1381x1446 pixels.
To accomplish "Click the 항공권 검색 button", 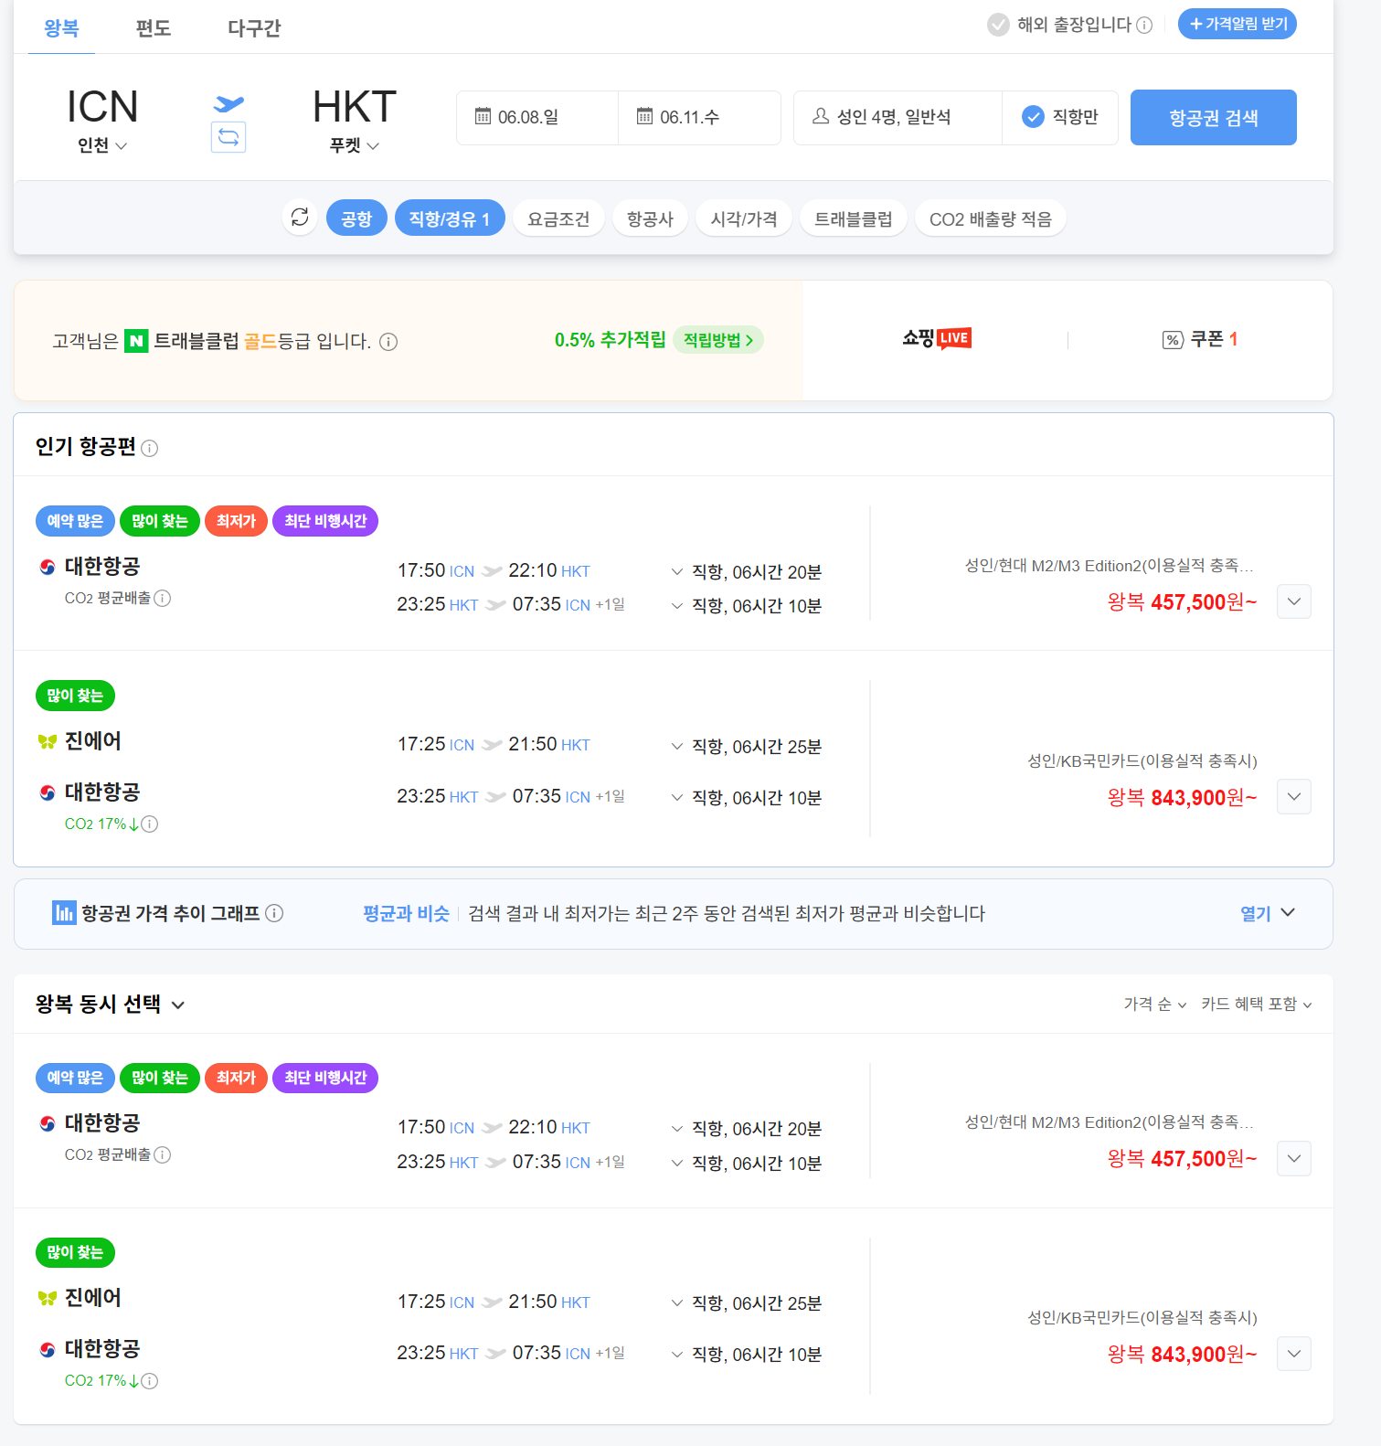I will pyautogui.click(x=1214, y=117).
